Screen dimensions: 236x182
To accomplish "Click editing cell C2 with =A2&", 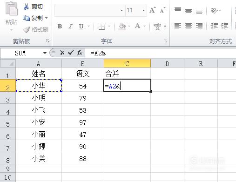I will click(127, 86).
